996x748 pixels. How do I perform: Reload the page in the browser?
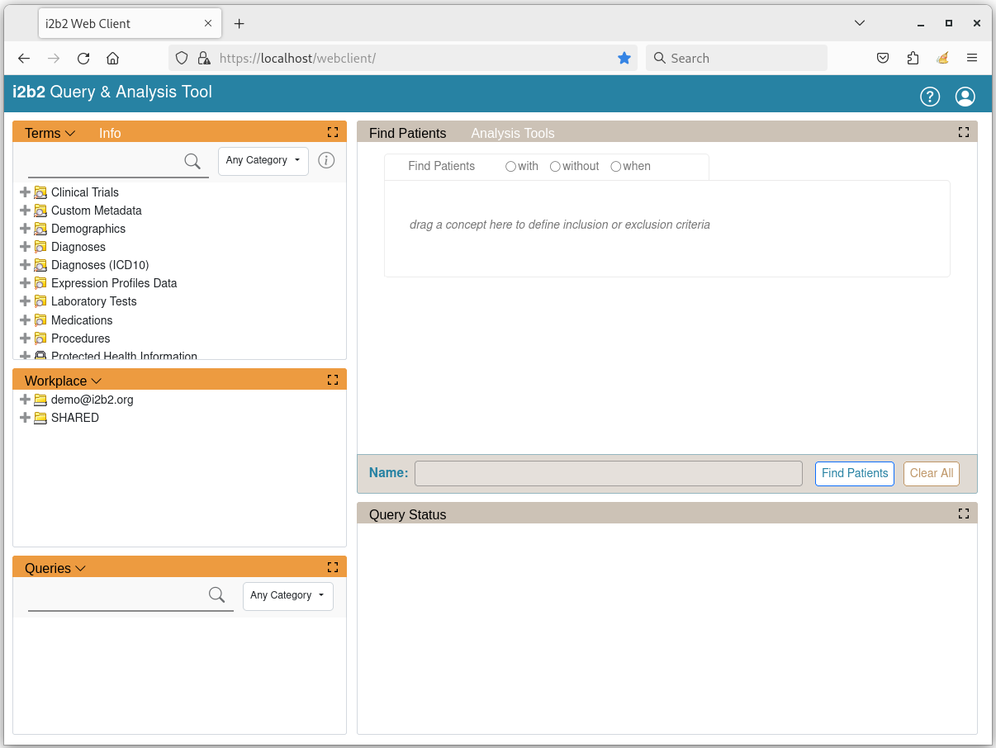tap(83, 58)
